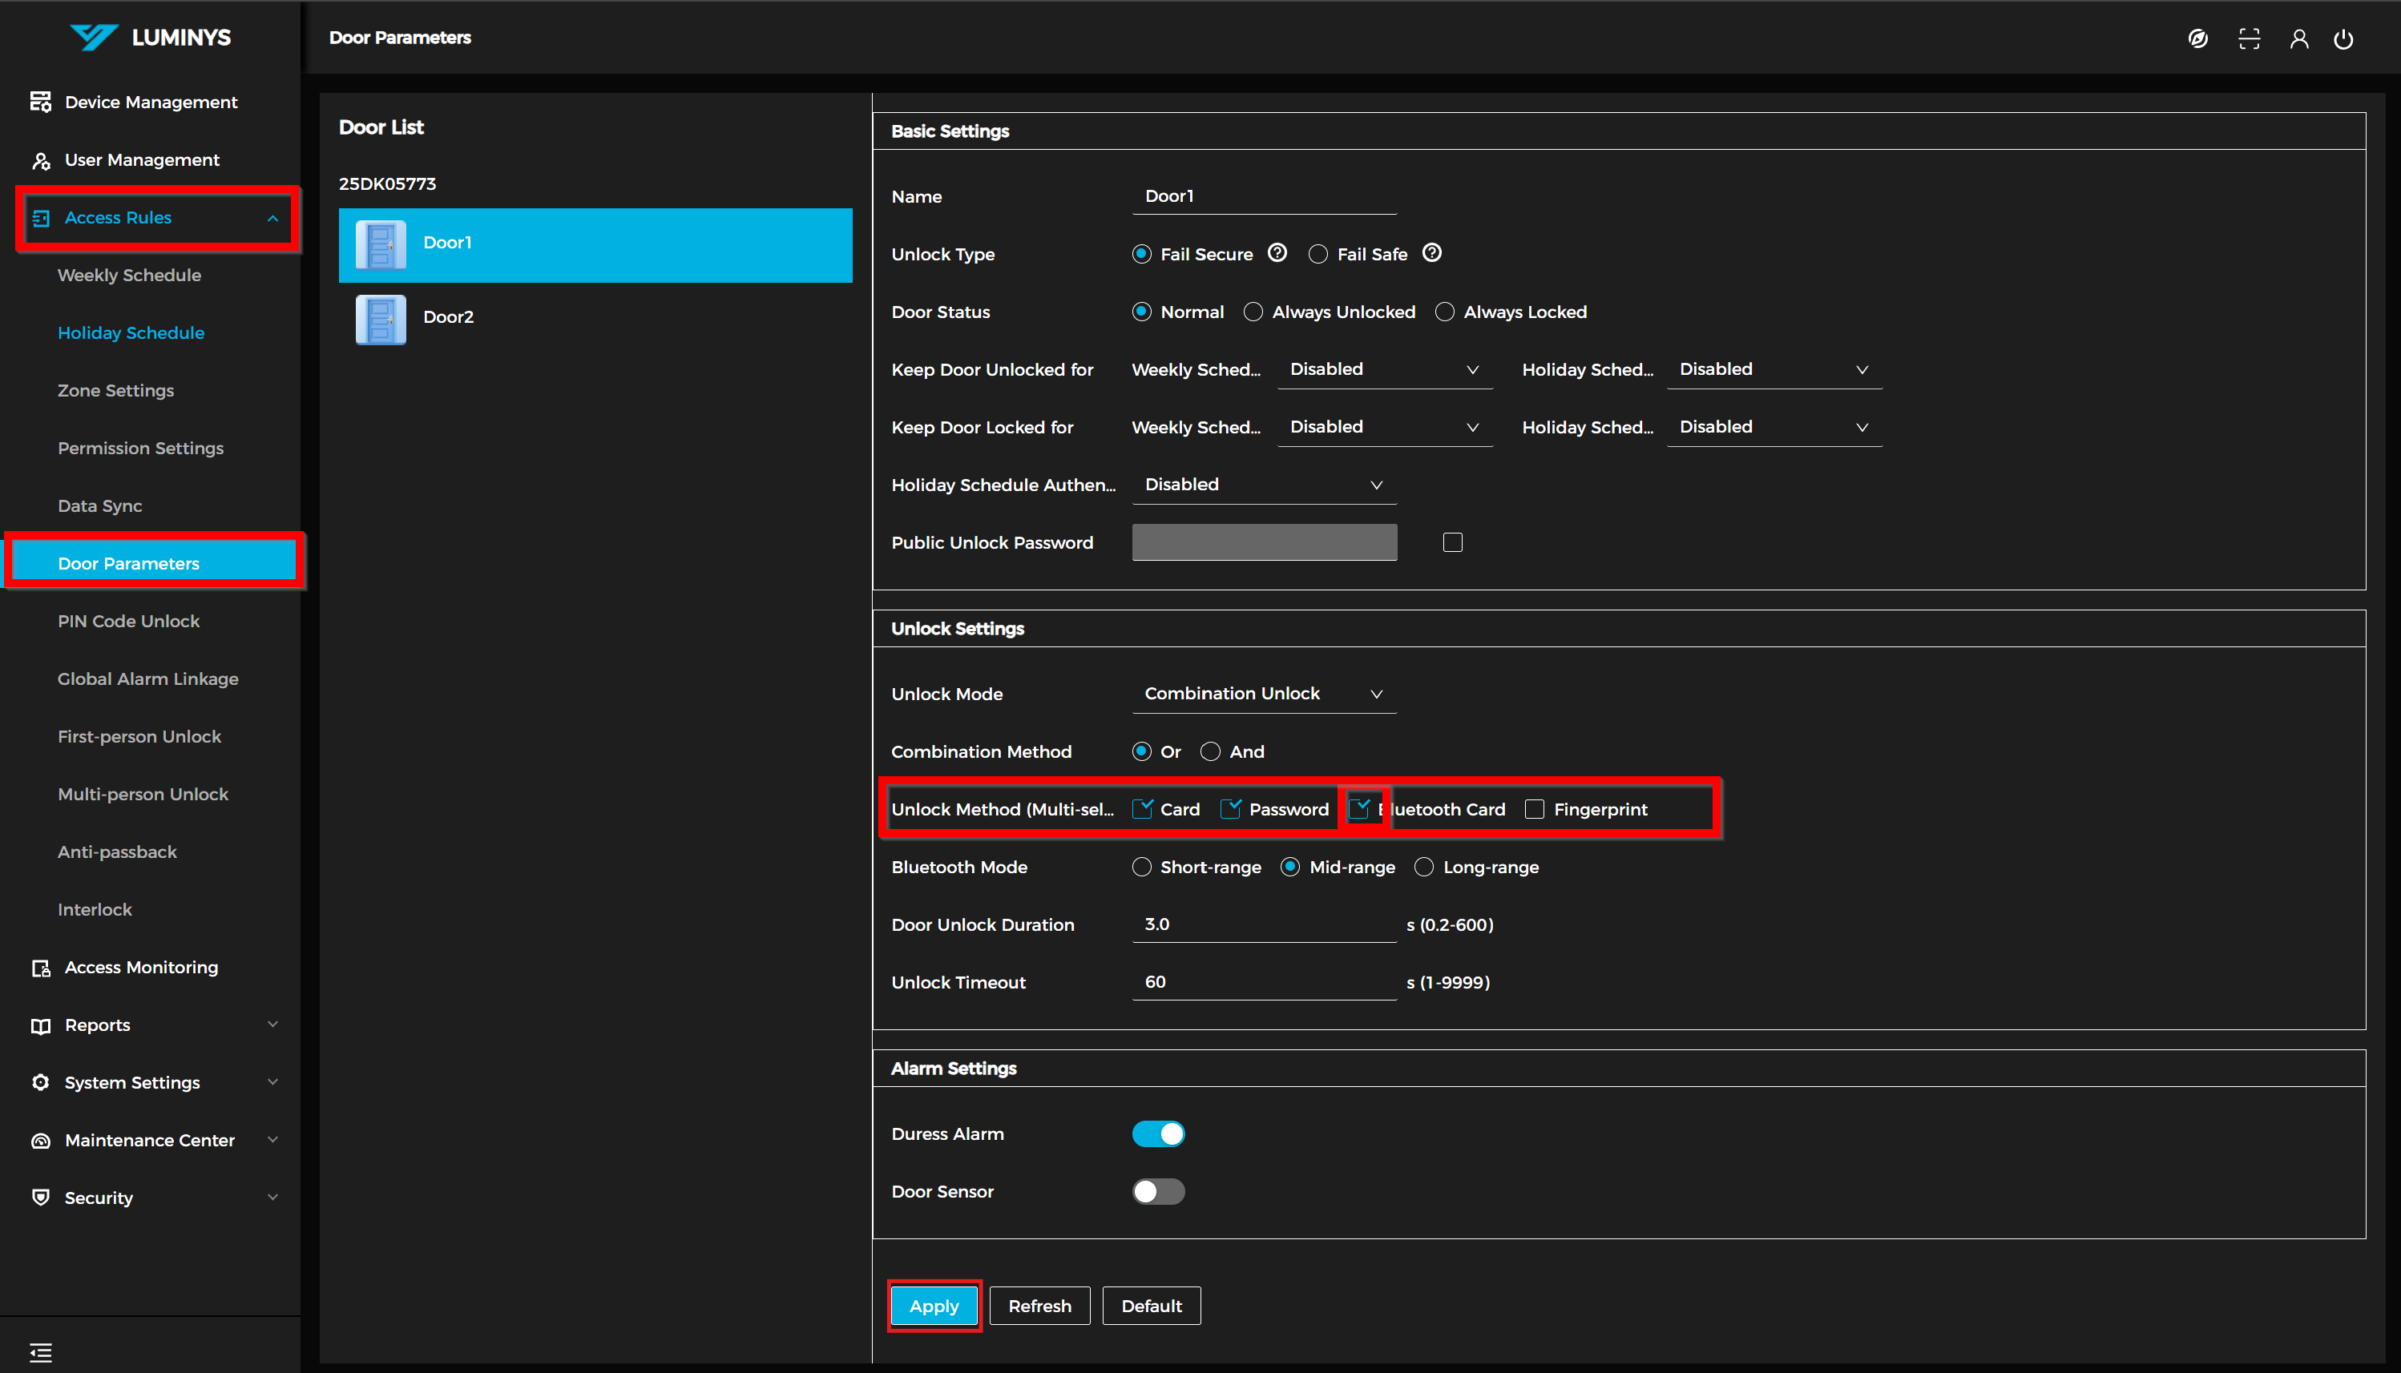Click the Fail Secure help question icon
Screen dimensions: 2401x1373
(x=1277, y=252)
